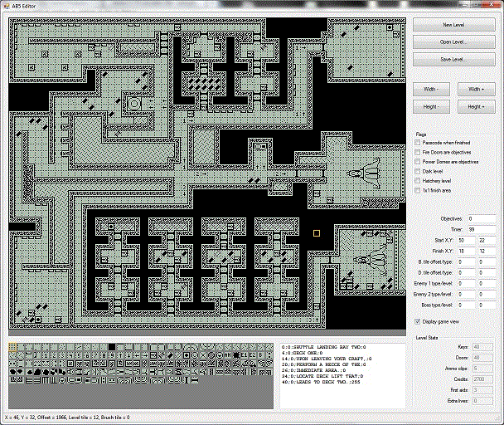The image size is (504, 425).
Task: Choose the I-beam pillar tile in the palette
Action: tap(187, 380)
